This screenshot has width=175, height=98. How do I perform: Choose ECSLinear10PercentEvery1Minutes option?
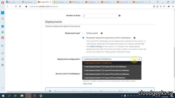112,70
